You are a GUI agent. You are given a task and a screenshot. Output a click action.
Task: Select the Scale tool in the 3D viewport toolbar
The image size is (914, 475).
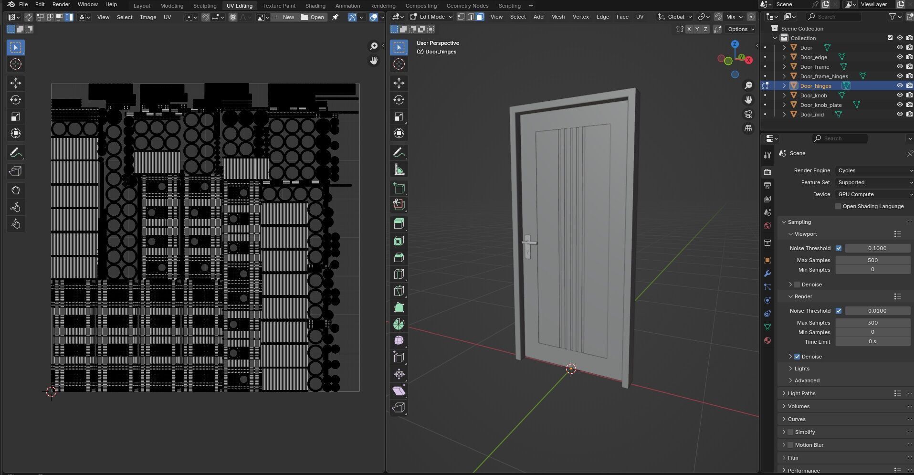(399, 116)
